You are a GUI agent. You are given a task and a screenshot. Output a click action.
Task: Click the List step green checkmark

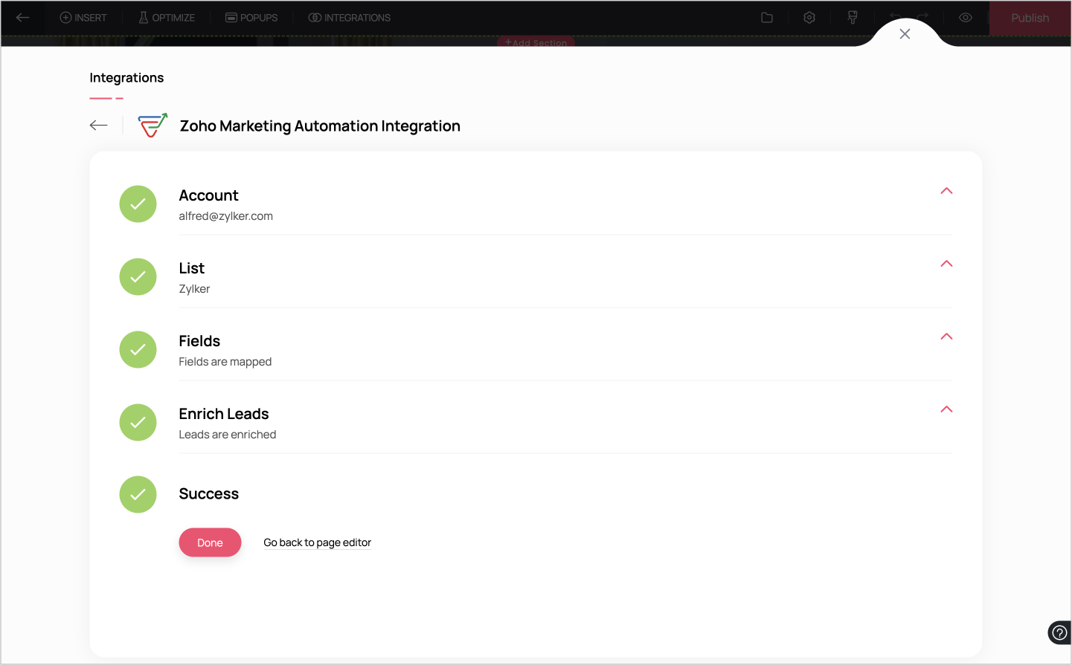pyautogui.click(x=138, y=277)
